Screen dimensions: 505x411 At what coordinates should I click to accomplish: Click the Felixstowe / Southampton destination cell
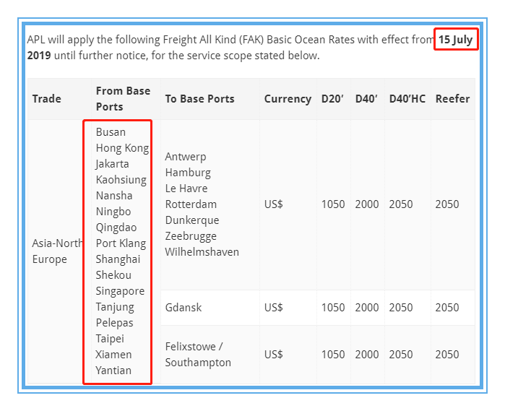click(x=198, y=355)
